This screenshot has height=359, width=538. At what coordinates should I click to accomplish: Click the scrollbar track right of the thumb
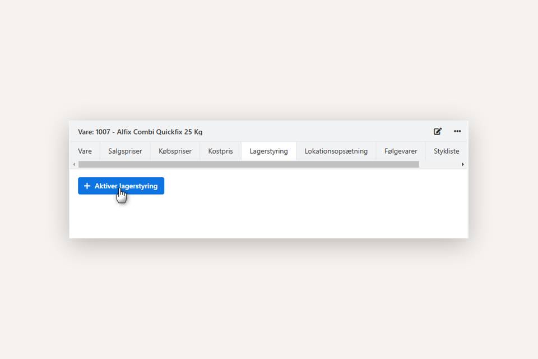[439, 164]
